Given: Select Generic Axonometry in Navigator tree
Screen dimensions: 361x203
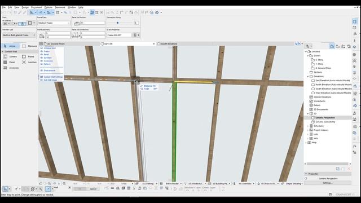Looking at the screenshot, I should 325,122.
